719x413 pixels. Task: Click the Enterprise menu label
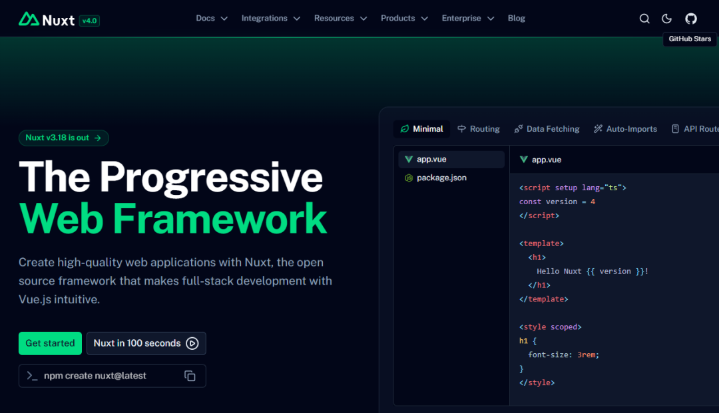click(x=461, y=19)
